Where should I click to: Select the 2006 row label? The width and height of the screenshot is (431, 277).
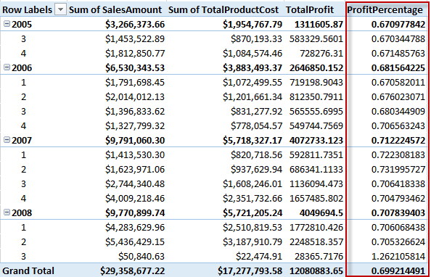[x=22, y=68]
